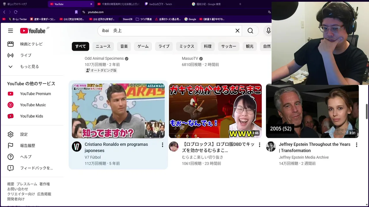Image resolution: width=369 pixels, height=207 pixels.
Task: Click MasuoTV channel name
Action: coord(190,58)
